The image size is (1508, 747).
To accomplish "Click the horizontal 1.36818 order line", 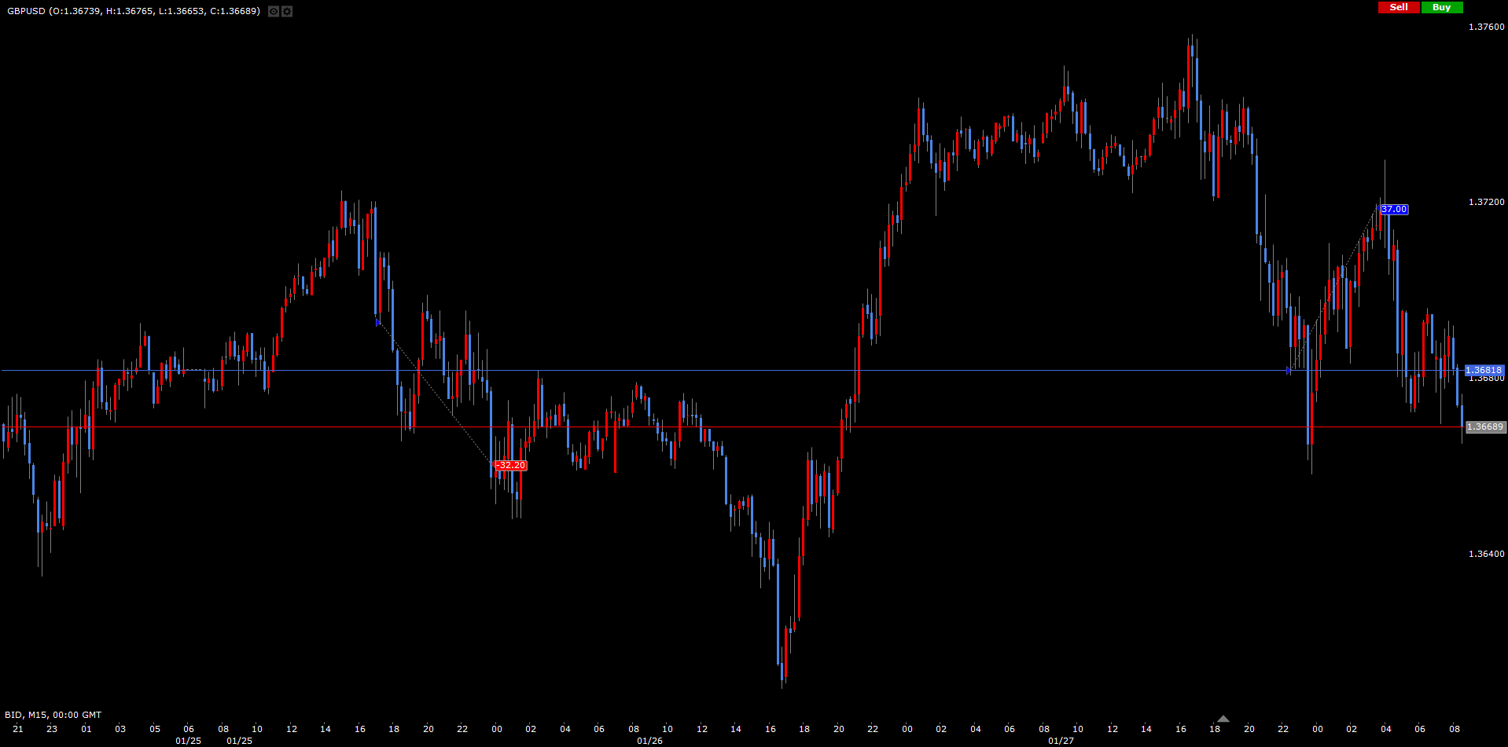I will coord(708,370).
